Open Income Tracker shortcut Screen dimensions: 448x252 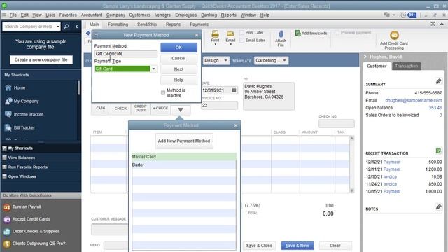pos(28,114)
